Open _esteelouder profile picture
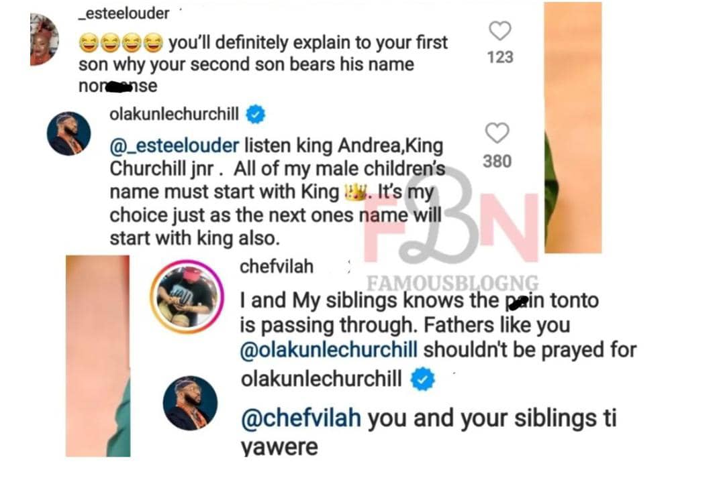Screen dimensions: 725x482 point(44,40)
